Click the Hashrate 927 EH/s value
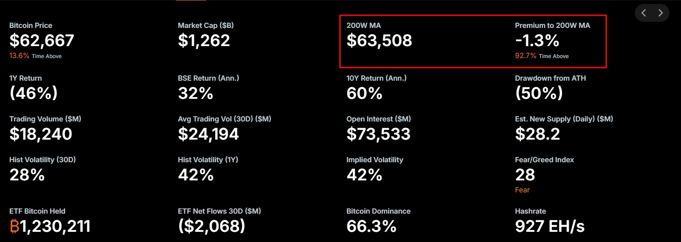The image size is (681, 242). point(550,226)
